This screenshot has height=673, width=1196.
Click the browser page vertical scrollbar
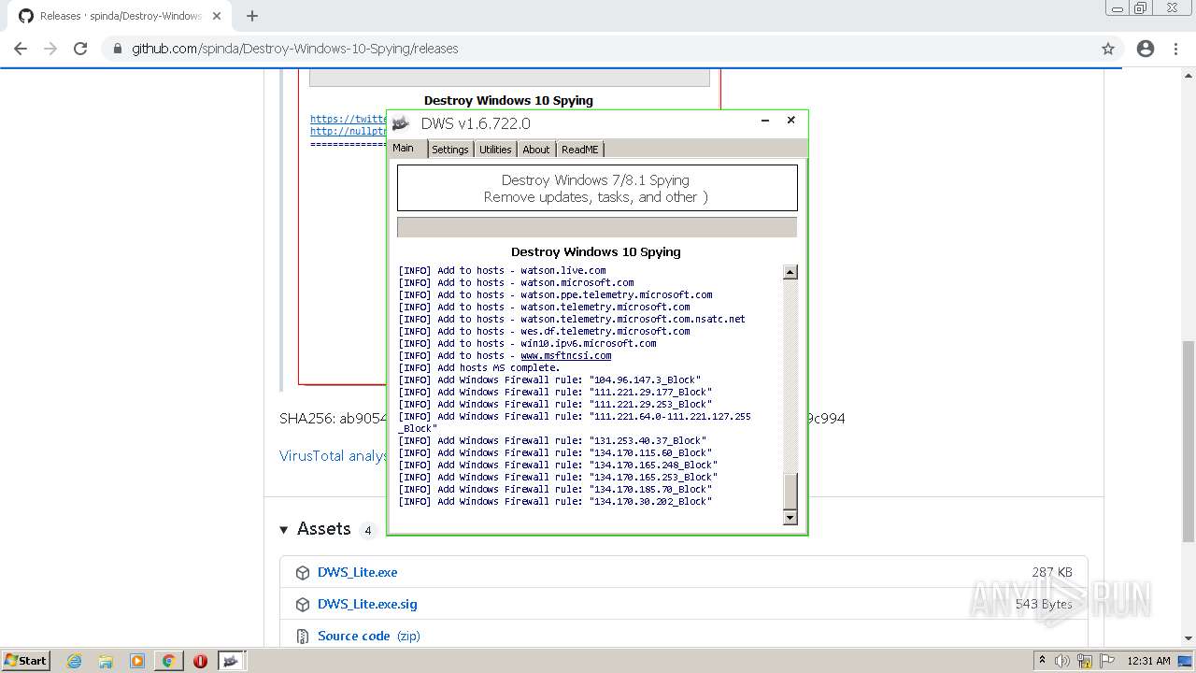point(1189,441)
